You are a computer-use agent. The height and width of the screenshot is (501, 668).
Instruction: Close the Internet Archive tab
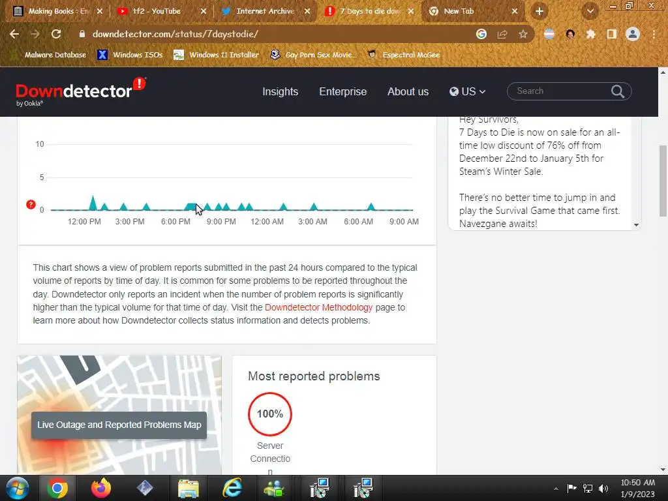coord(307,12)
